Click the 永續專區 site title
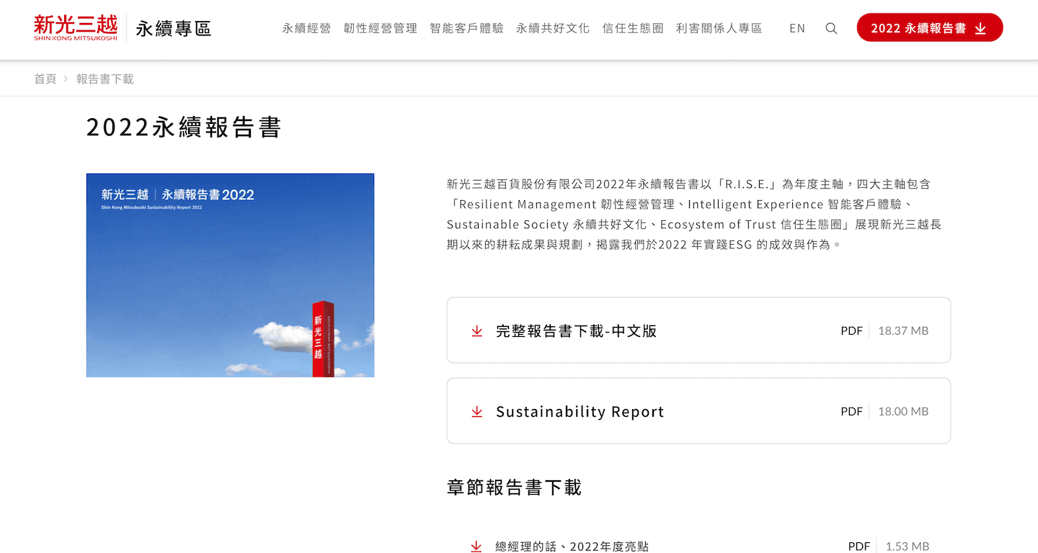This screenshot has width=1038, height=553. tap(173, 29)
